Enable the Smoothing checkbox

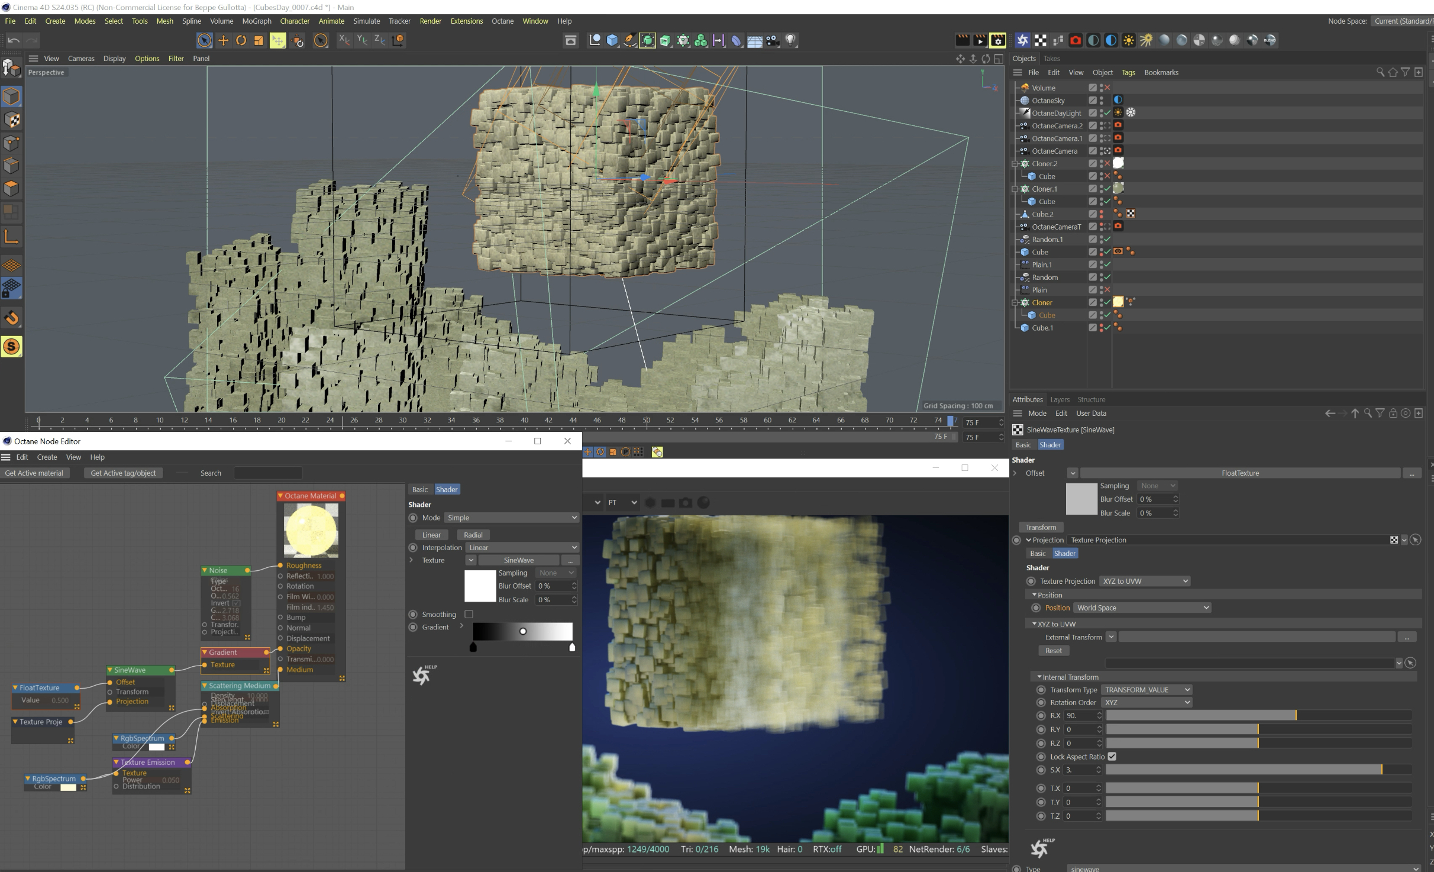(469, 614)
